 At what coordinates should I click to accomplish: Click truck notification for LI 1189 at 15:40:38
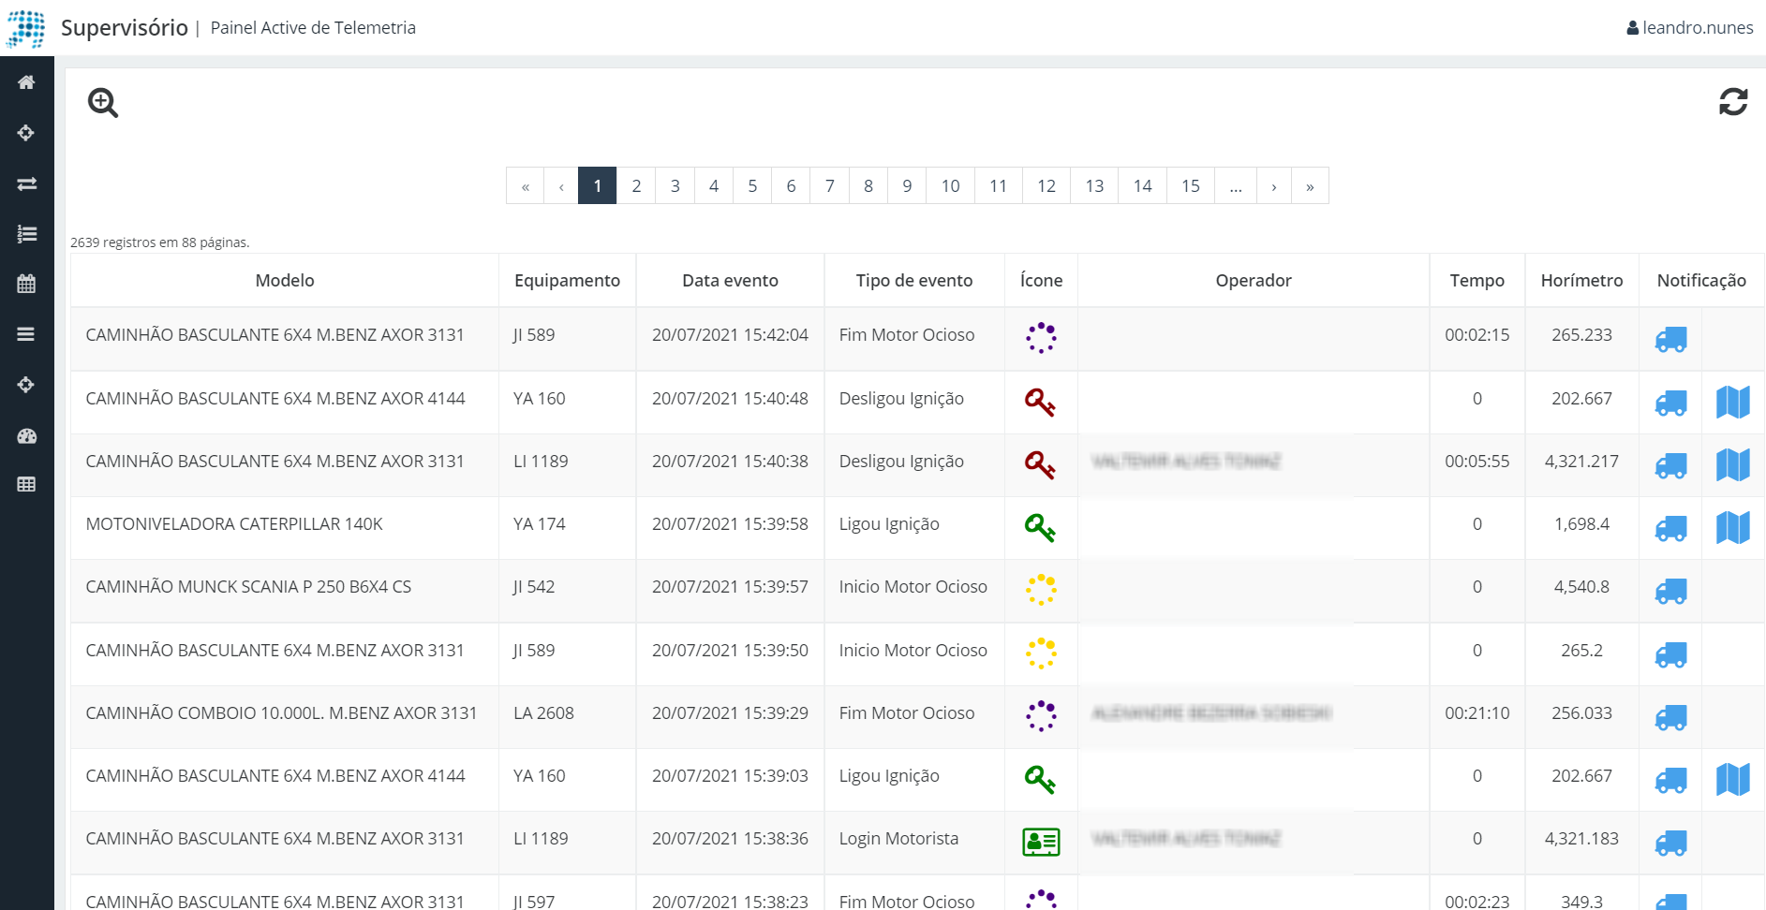click(x=1670, y=466)
